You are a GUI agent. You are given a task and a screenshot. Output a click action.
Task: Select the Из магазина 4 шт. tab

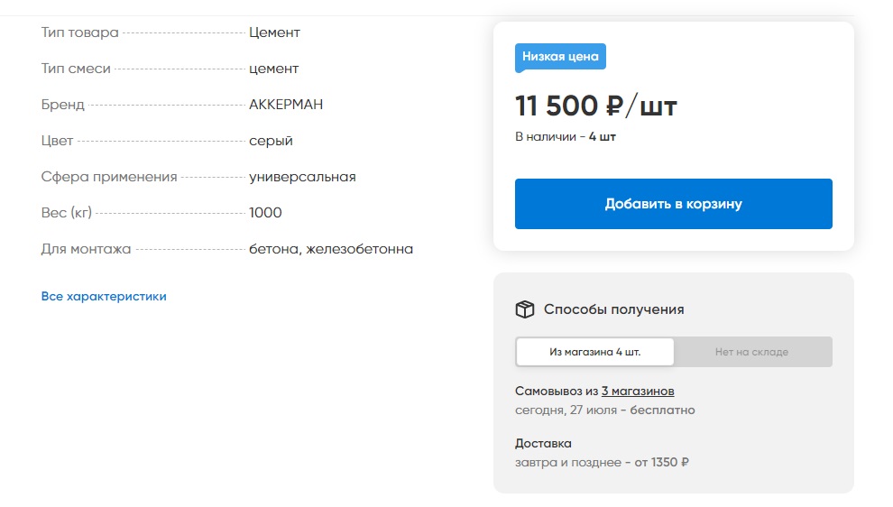click(x=594, y=352)
